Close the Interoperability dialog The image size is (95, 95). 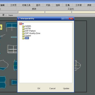pyautogui.click(x=71, y=19)
